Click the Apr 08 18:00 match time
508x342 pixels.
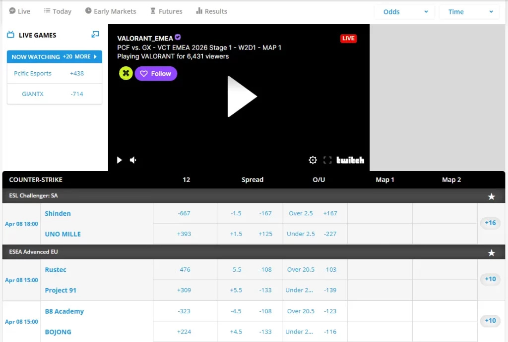(21, 224)
